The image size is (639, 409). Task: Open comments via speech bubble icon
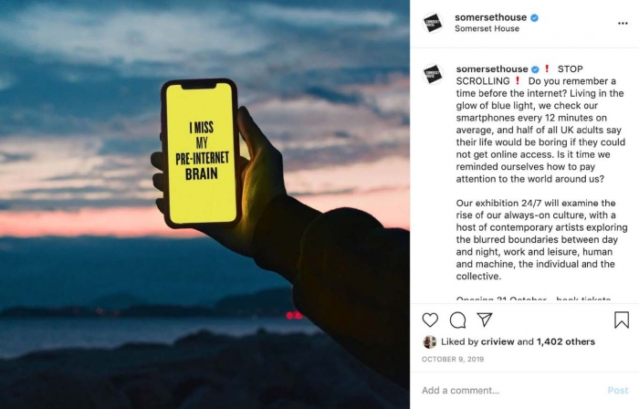pyautogui.click(x=457, y=320)
